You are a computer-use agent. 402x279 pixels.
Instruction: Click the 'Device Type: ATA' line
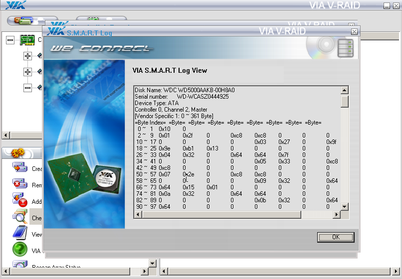(x=157, y=103)
